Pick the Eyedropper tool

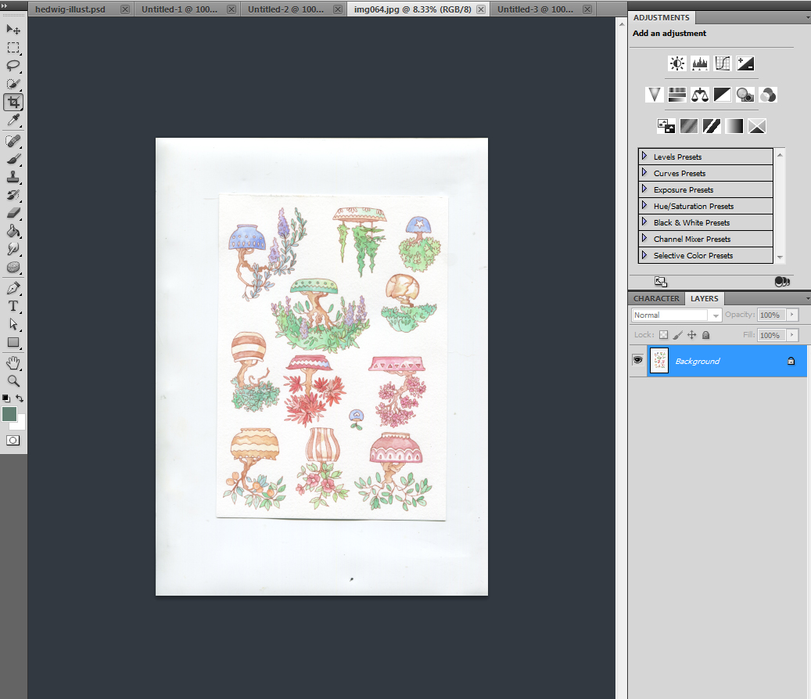13,121
